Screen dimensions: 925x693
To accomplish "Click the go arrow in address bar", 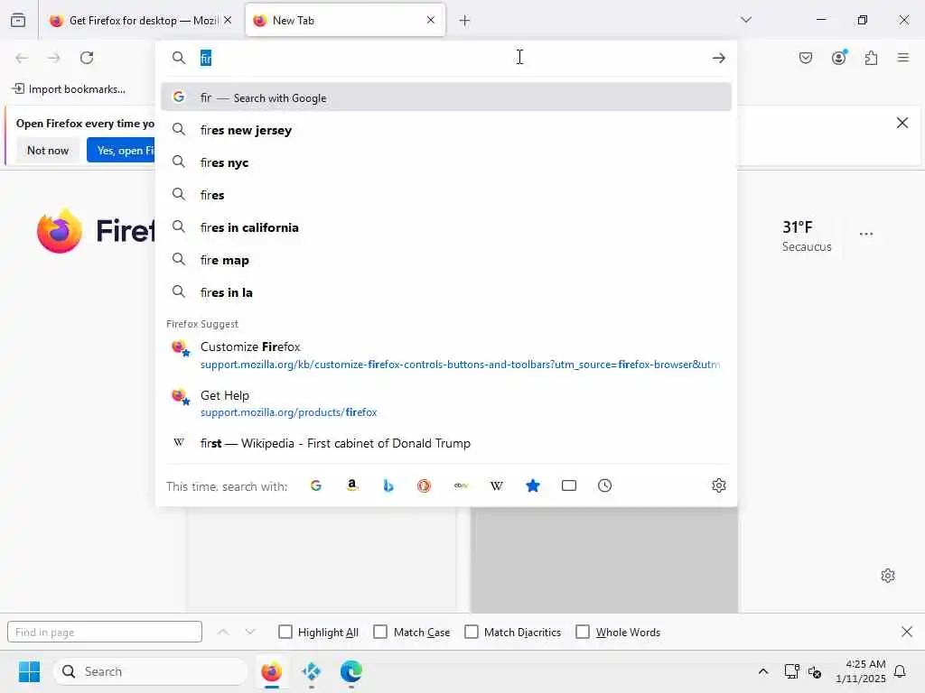I will coord(718,58).
